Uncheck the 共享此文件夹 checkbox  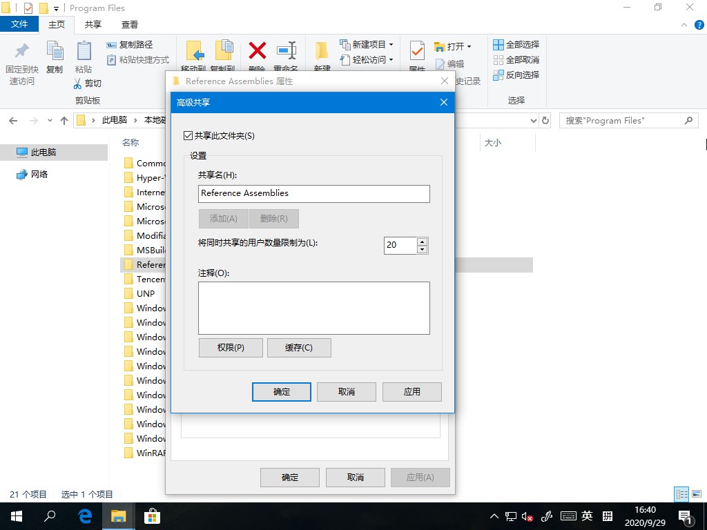click(x=188, y=135)
